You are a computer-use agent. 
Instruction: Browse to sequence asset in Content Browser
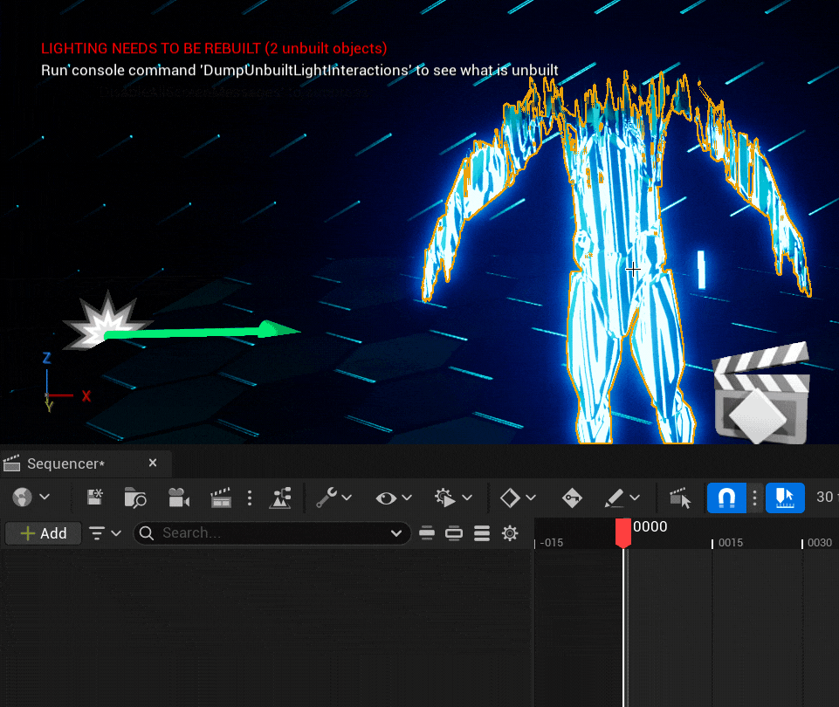[x=134, y=498]
